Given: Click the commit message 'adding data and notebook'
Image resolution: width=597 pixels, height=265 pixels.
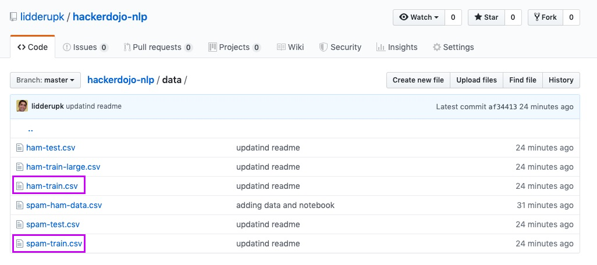Looking at the screenshot, I should coord(286,205).
